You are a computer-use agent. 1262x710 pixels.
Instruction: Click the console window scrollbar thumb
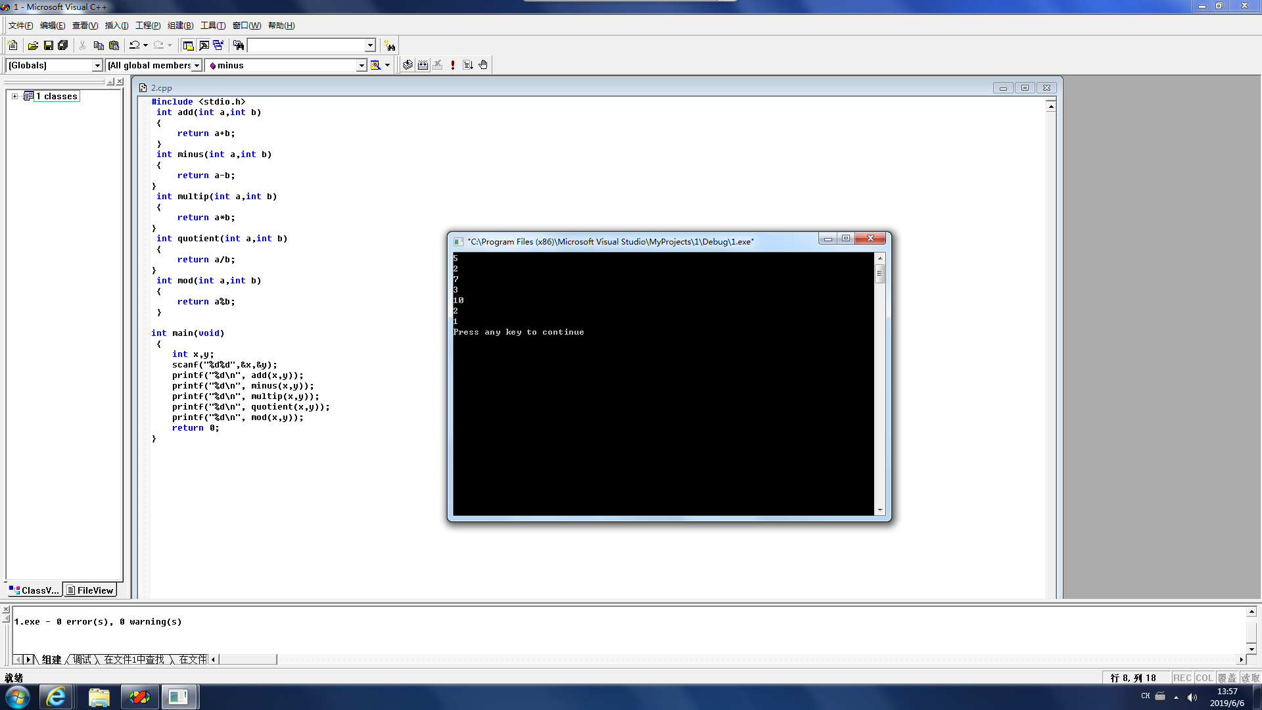(x=879, y=273)
